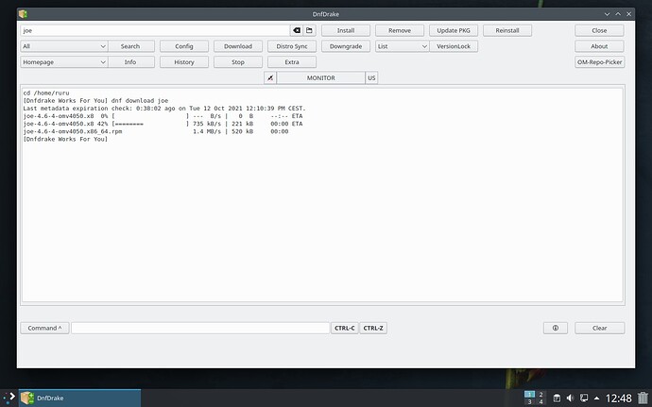Switch to virtual desktop 4

coord(540,402)
